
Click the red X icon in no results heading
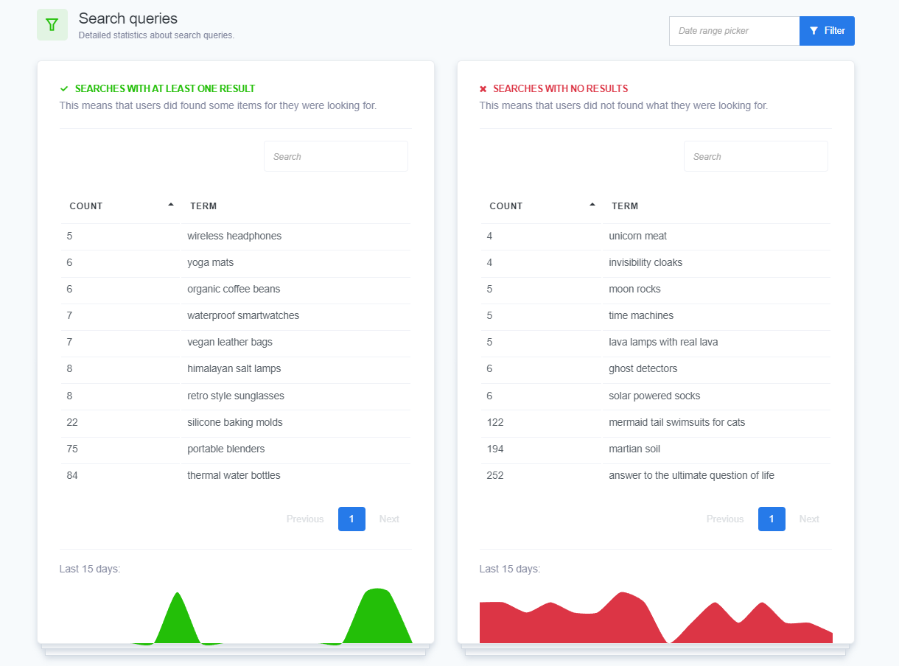point(483,89)
